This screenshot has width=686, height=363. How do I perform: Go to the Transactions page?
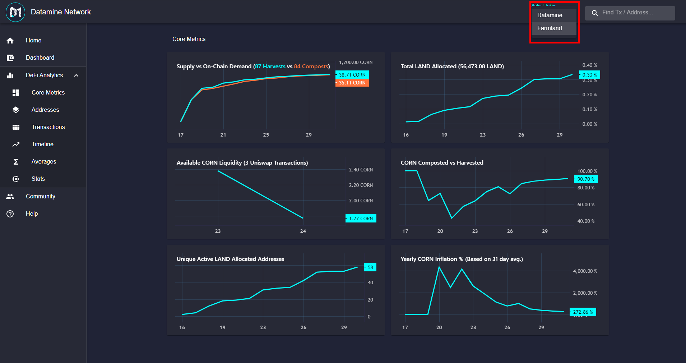[x=43, y=127]
